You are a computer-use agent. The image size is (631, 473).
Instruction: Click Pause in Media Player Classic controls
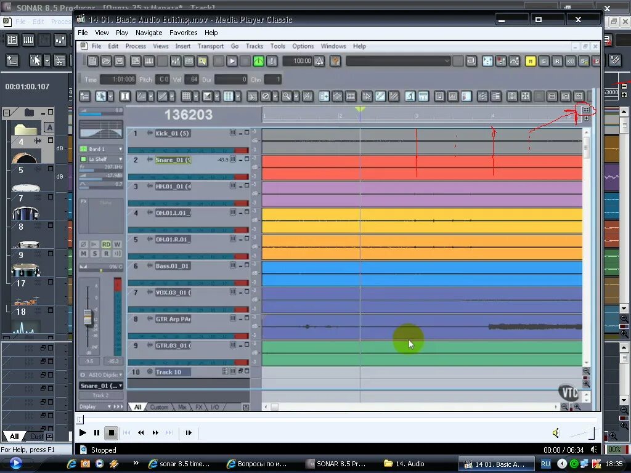pyautogui.click(x=97, y=433)
